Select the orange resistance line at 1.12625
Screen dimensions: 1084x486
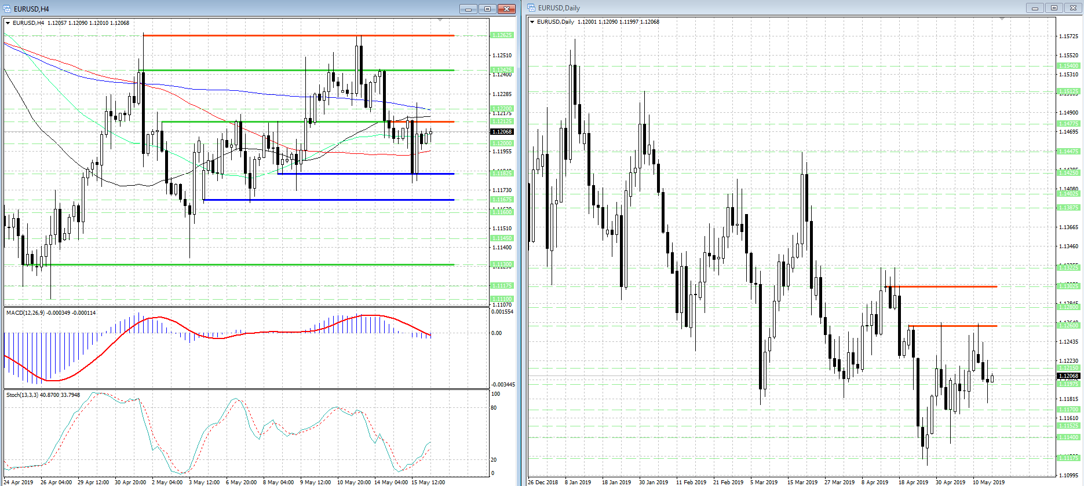click(298, 36)
